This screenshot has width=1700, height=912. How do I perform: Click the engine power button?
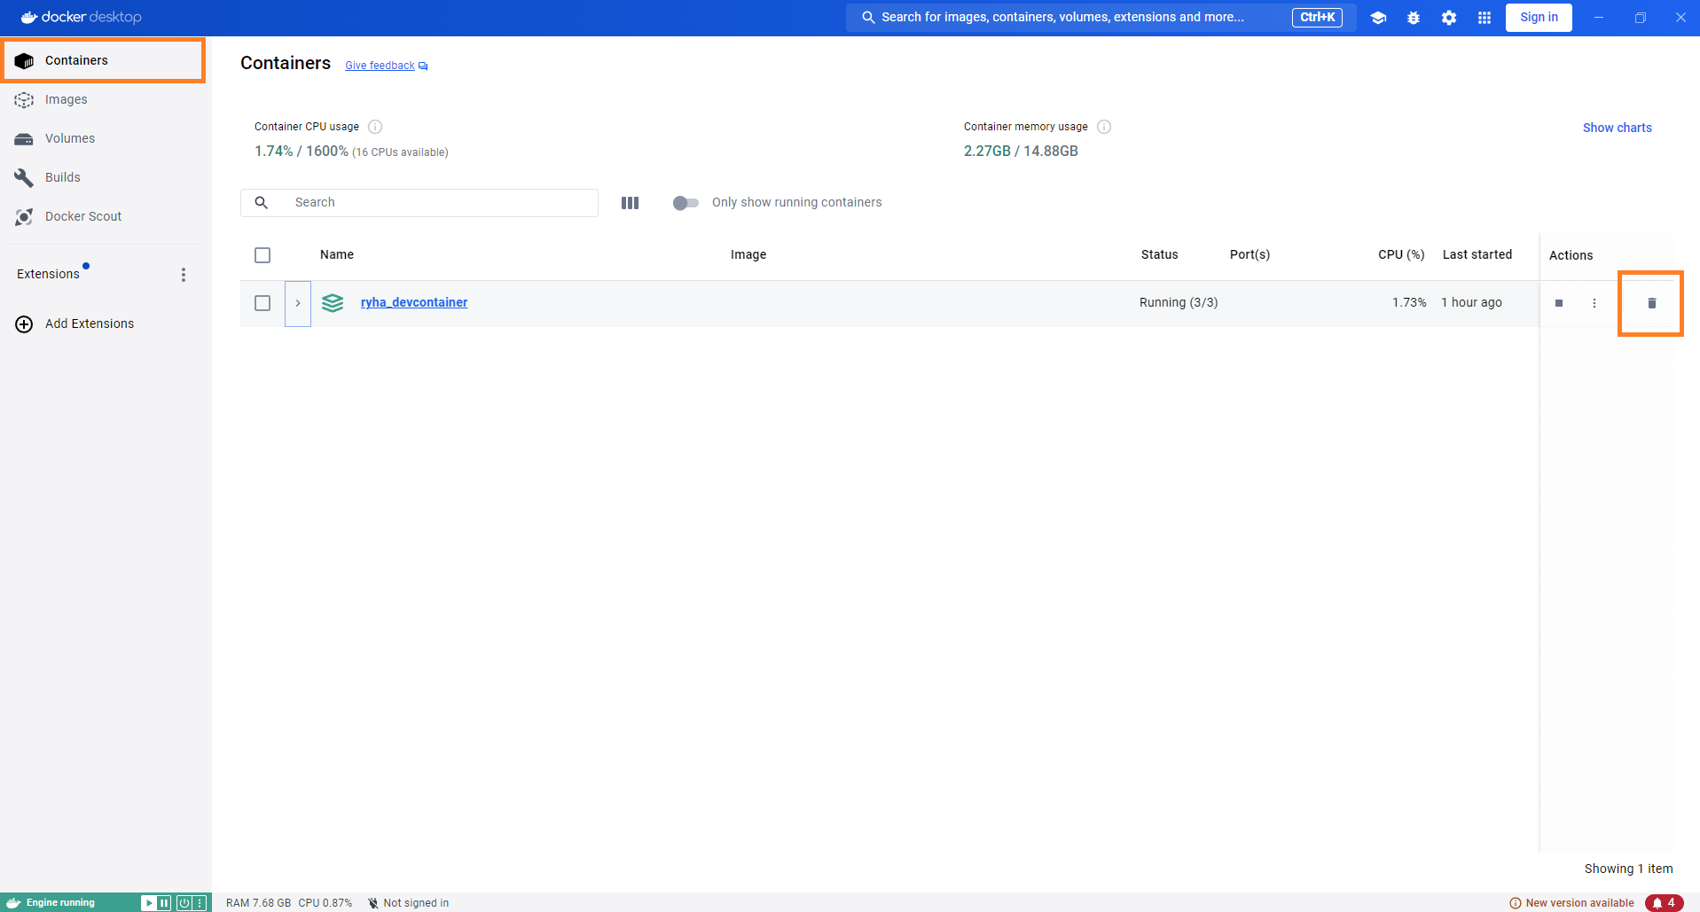point(184,903)
